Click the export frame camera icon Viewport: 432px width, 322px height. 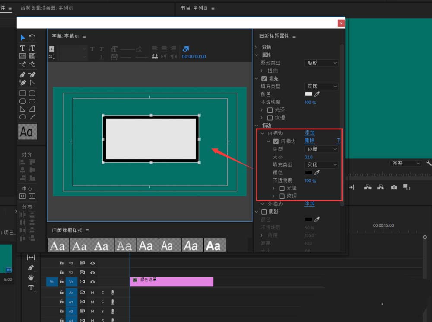coord(394,187)
